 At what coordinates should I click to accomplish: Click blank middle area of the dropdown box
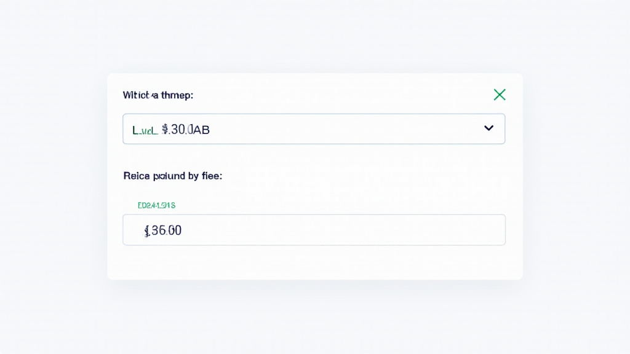point(345,129)
